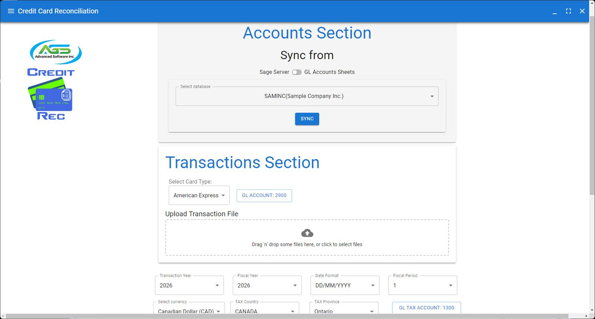Open the TAX Country dropdown
The width and height of the screenshot is (595, 319).
click(x=265, y=308)
